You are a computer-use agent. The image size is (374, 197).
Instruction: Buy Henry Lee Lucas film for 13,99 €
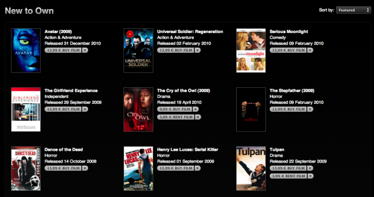(176, 168)
